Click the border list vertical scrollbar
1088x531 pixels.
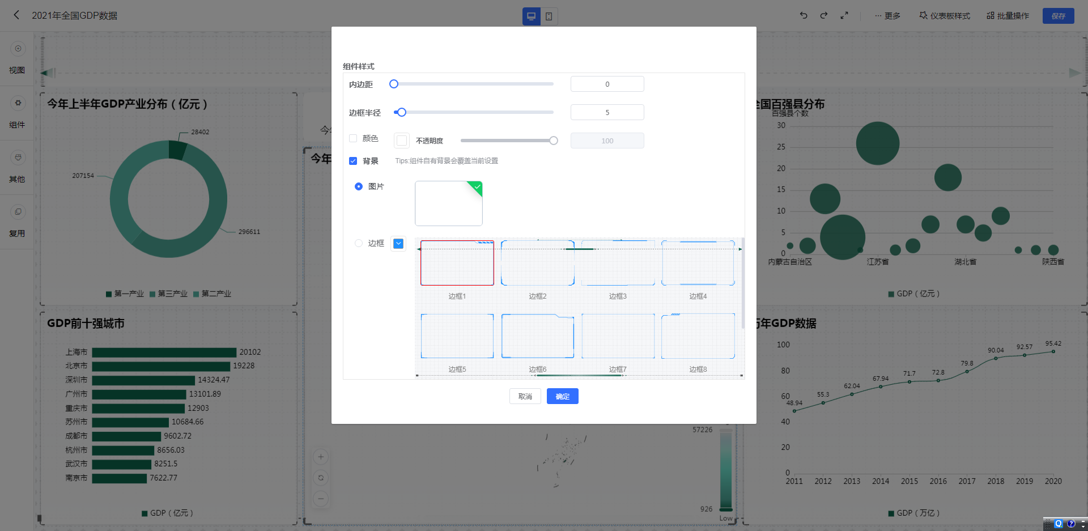coord(743,283)
